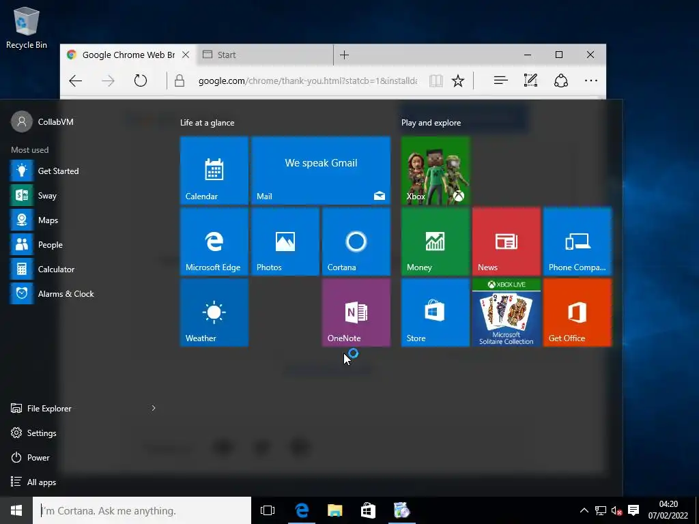Click the taskbar clock and date
The height and width of the screenshot is (524, 699).
pyautogui.click(x=668, y=510)
